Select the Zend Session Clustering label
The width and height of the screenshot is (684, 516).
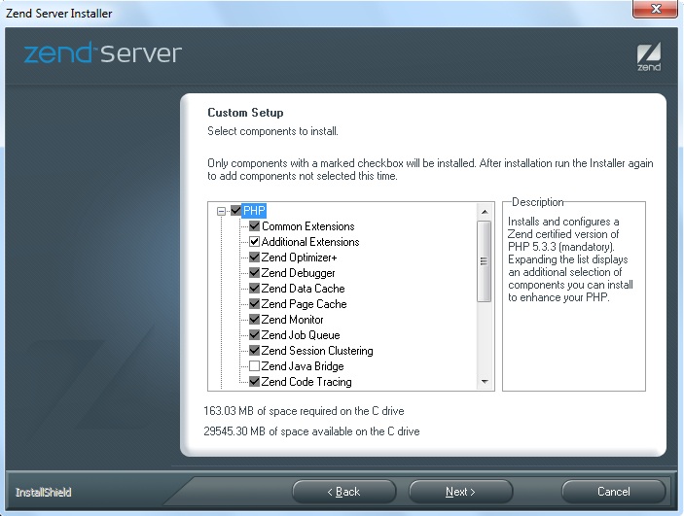[x=317, y=351]
